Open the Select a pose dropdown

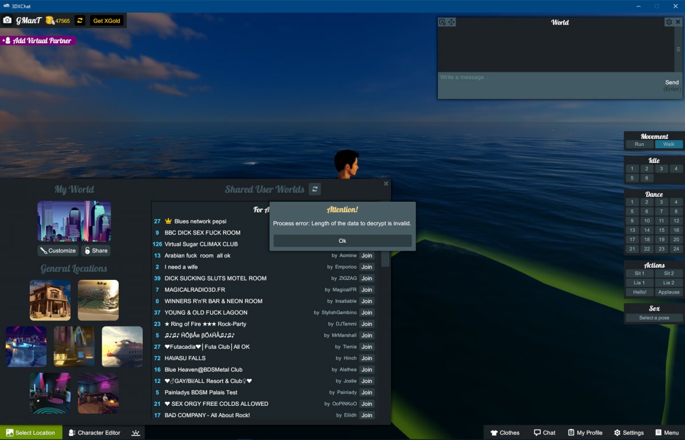click(654, 317)
